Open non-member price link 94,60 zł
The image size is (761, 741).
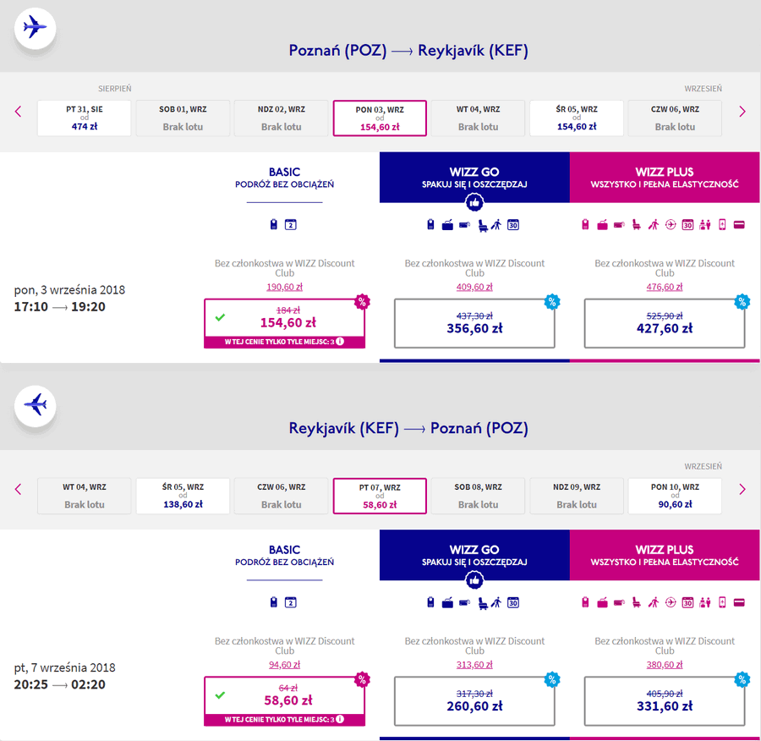[284, 665]
